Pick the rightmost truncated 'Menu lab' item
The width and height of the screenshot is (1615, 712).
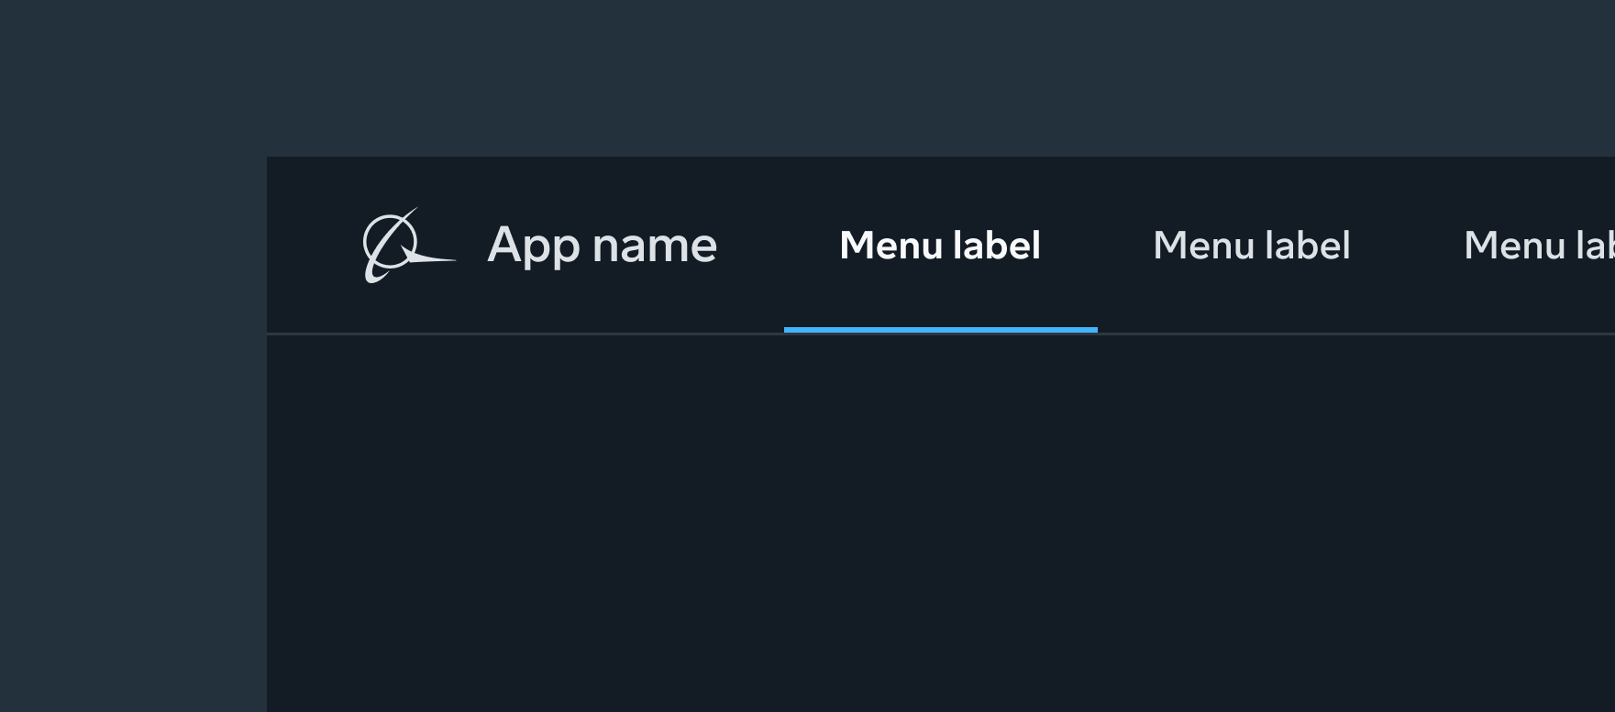click(1538, 246)
